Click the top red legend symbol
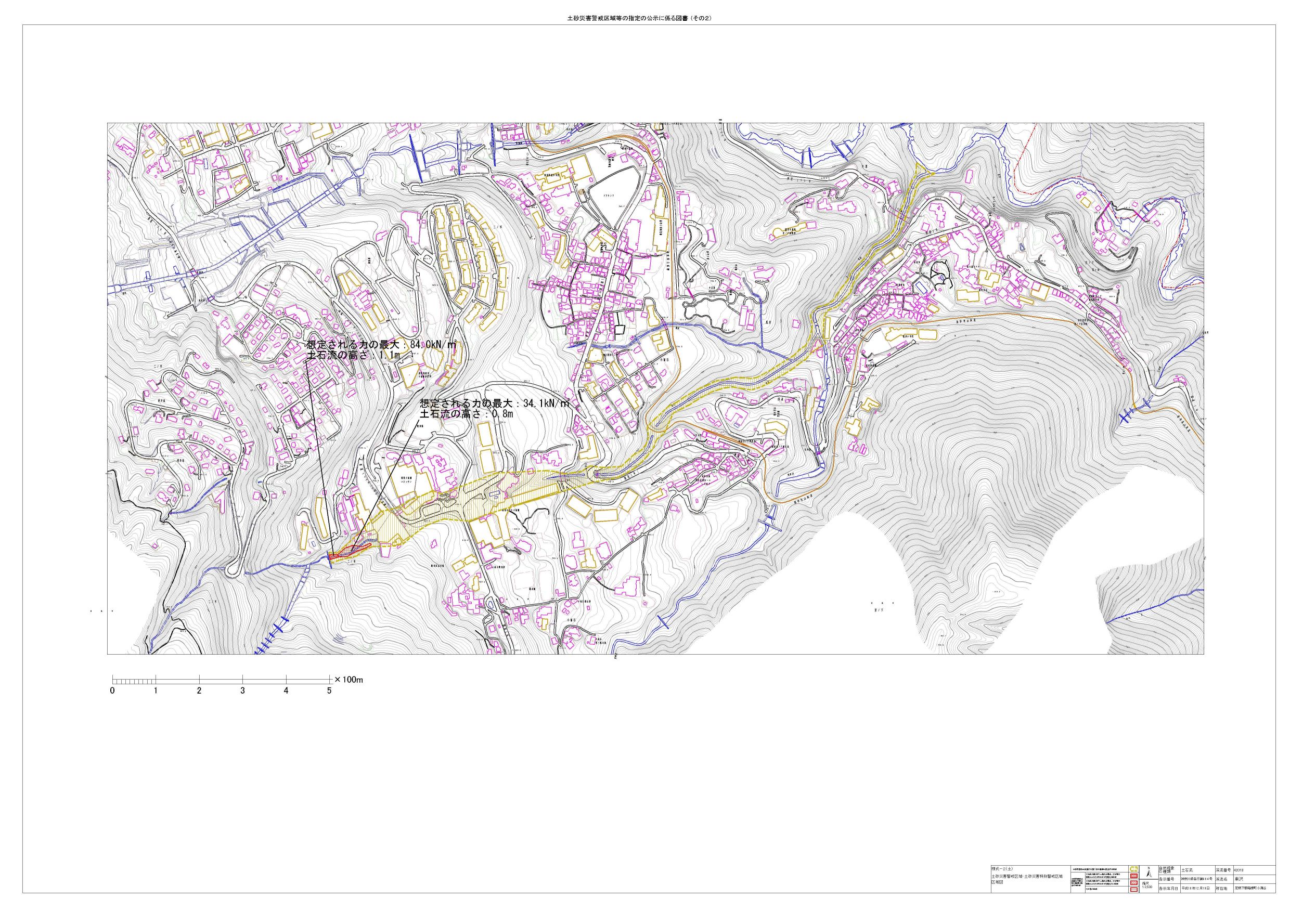 point(1134,876)
